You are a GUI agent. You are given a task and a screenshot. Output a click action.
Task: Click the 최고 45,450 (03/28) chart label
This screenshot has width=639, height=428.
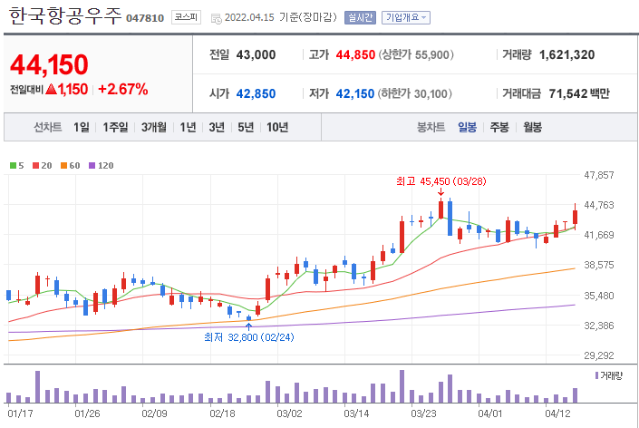(441, 181)
